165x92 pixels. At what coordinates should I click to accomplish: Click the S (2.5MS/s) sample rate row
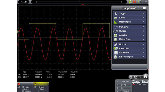click(123, 91)
